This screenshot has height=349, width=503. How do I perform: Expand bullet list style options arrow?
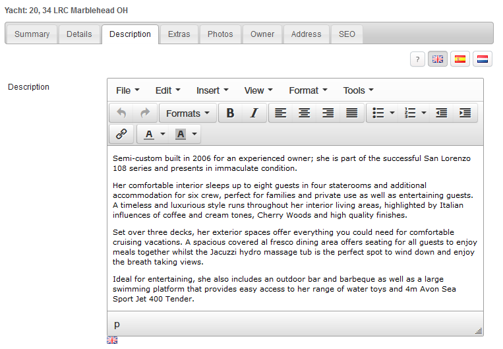392,113
